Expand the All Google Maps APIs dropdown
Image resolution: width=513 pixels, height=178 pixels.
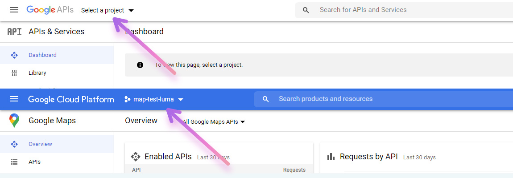[214, 122]
